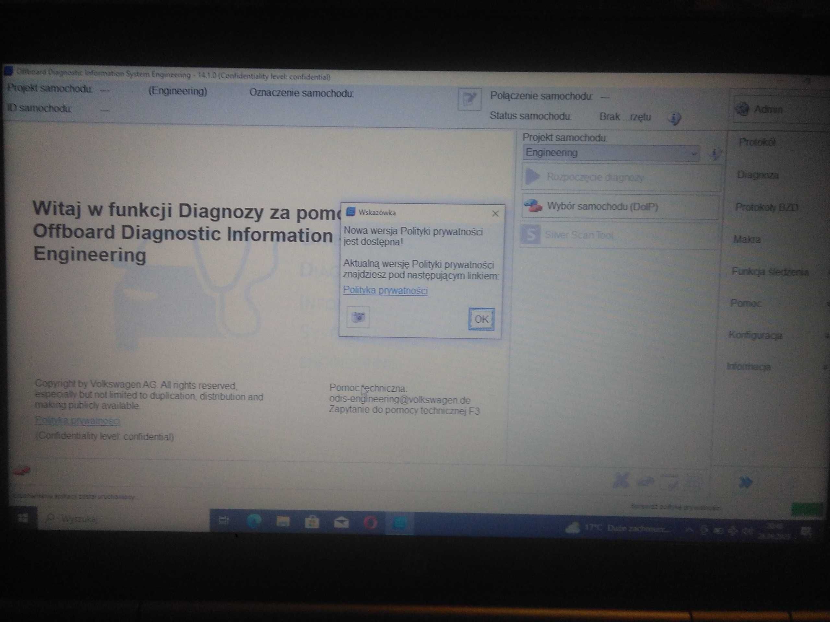The height and width of the screenshot is (622, 830).
Task: Select Wybór samochodu (DoIP)
Action: pyautogui.click(x=620, y=207)
